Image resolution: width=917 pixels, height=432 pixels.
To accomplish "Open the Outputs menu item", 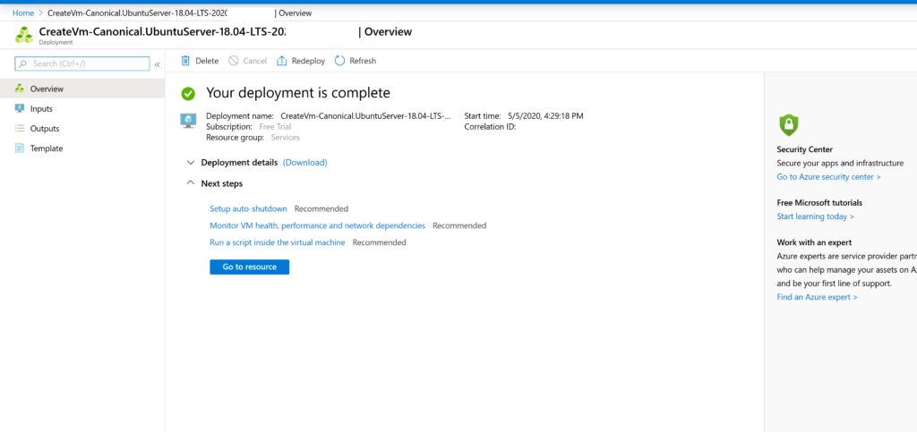I will 45,129.
